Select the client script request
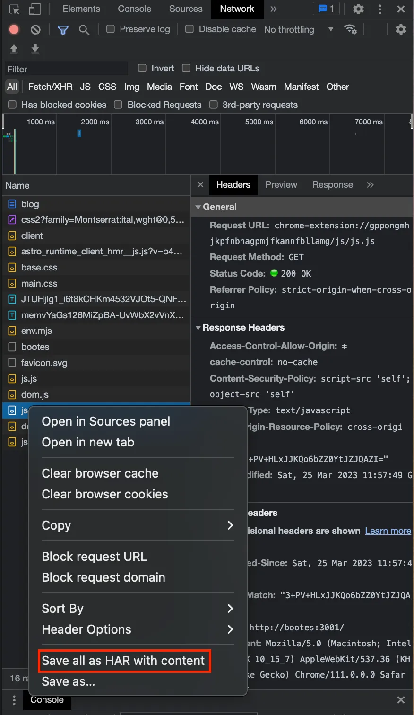 click(x=95, y=235)
